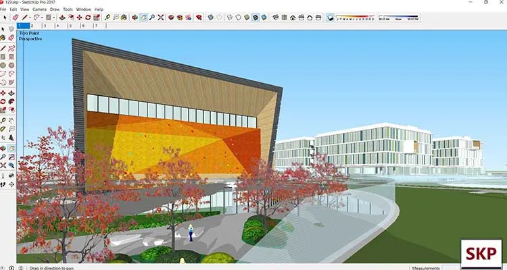
Task: Switch to scene tab 3
Action: click(x=45, y=26)
